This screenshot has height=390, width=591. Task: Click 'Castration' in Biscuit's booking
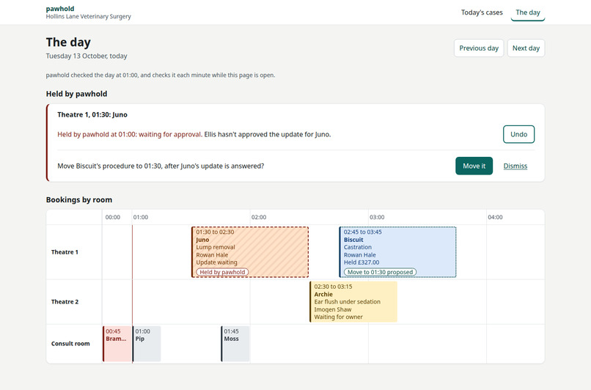[x=358, y=247]
